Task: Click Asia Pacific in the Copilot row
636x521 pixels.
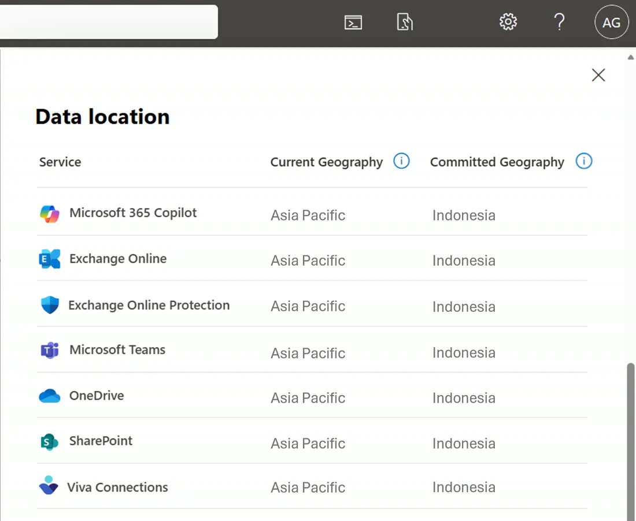Action: (308, 215)
